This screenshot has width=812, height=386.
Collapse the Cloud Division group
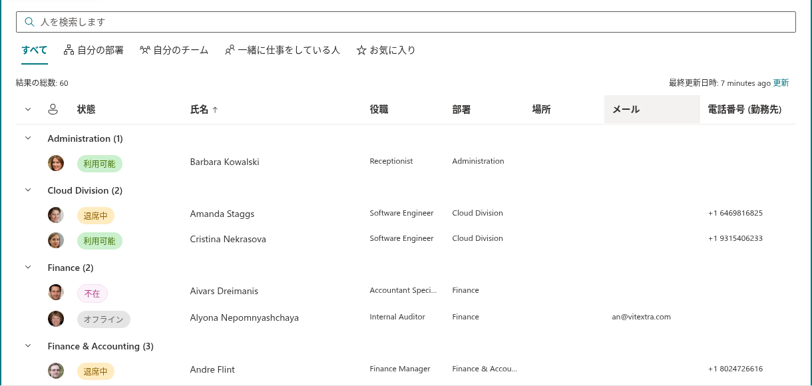coord(28,190)
